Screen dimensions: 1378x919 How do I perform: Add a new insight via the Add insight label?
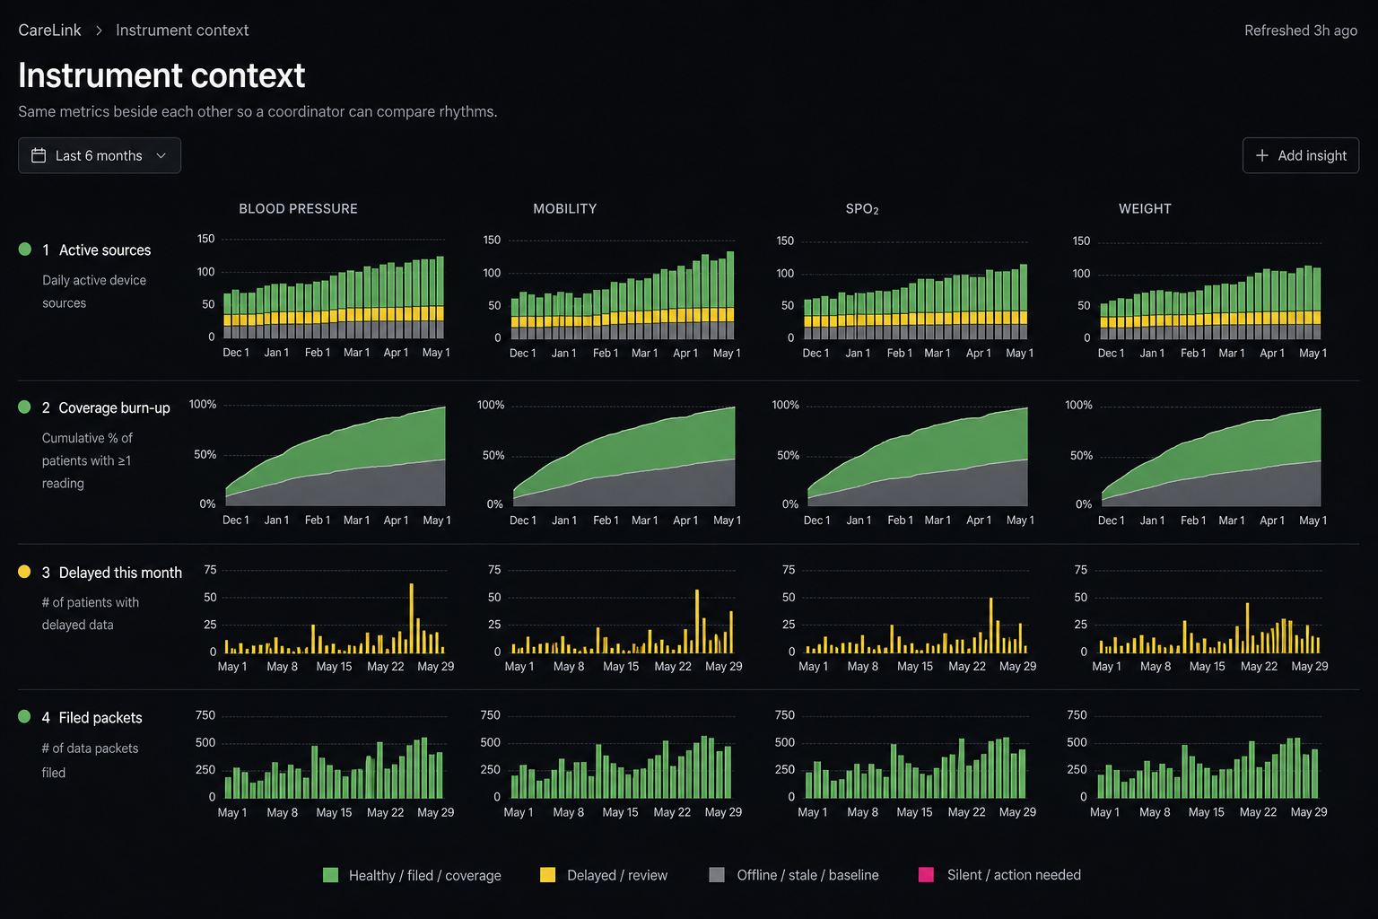point(1312,155)
